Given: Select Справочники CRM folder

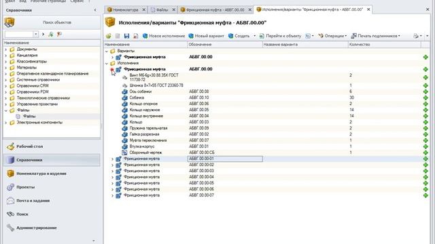Looking at the screenshot, I should tap(33, 86).
